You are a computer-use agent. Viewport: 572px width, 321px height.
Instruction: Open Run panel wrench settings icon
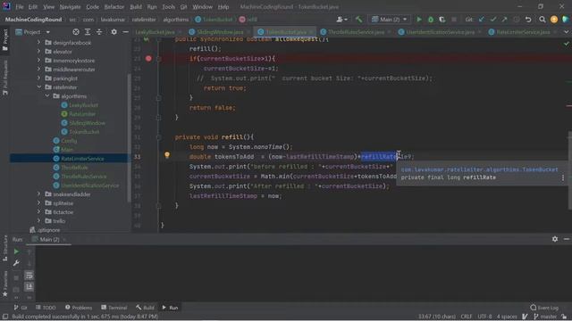(16, 263)
